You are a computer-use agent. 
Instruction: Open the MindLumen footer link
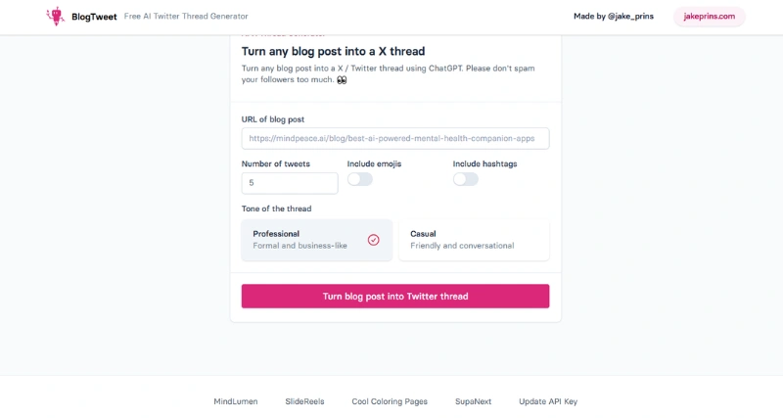236,401
